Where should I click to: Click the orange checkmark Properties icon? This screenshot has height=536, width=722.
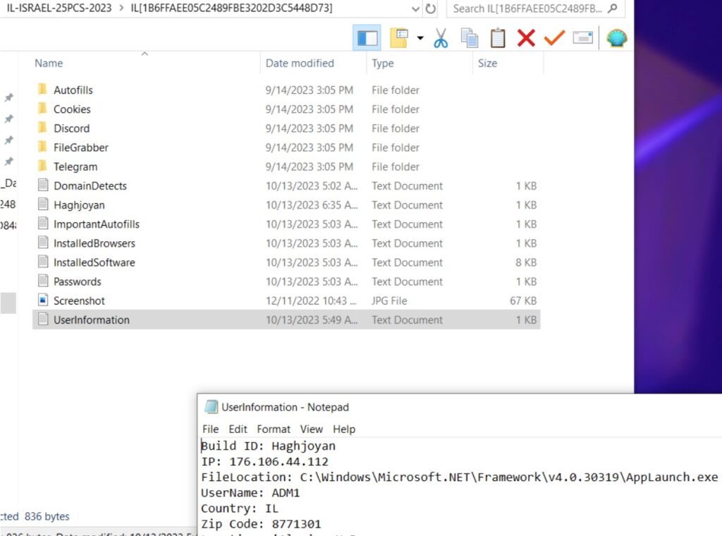coord(554,38)
